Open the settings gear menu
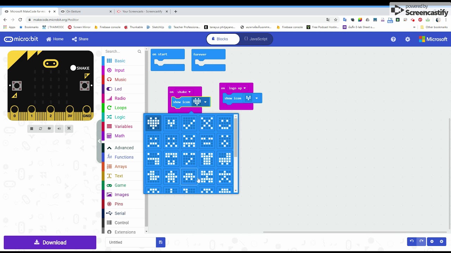Viewport: 451px width, 253px height. pos(408,39)
